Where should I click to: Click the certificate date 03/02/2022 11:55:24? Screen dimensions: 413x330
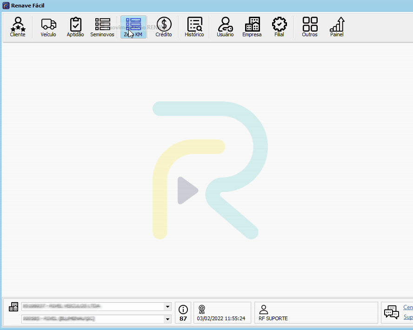(x=221, y=318)
